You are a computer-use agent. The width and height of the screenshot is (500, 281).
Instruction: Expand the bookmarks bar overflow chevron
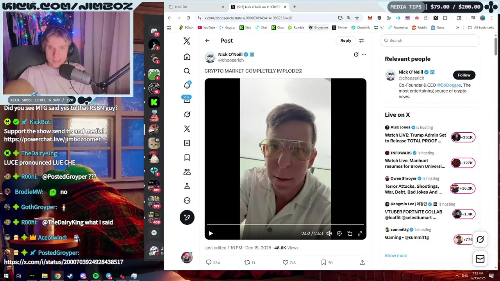(458, 28)
